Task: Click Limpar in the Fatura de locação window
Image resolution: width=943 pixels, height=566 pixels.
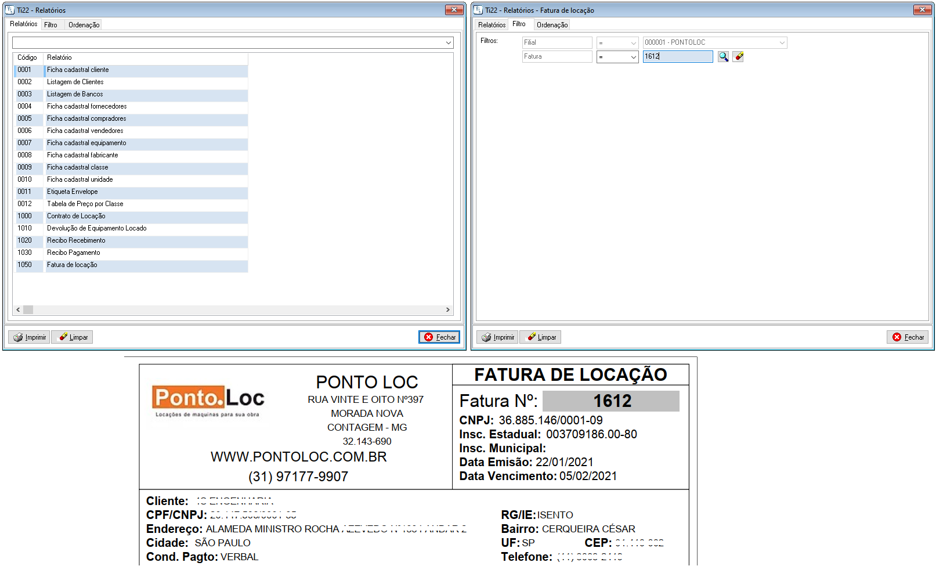Action: (540, 337)
